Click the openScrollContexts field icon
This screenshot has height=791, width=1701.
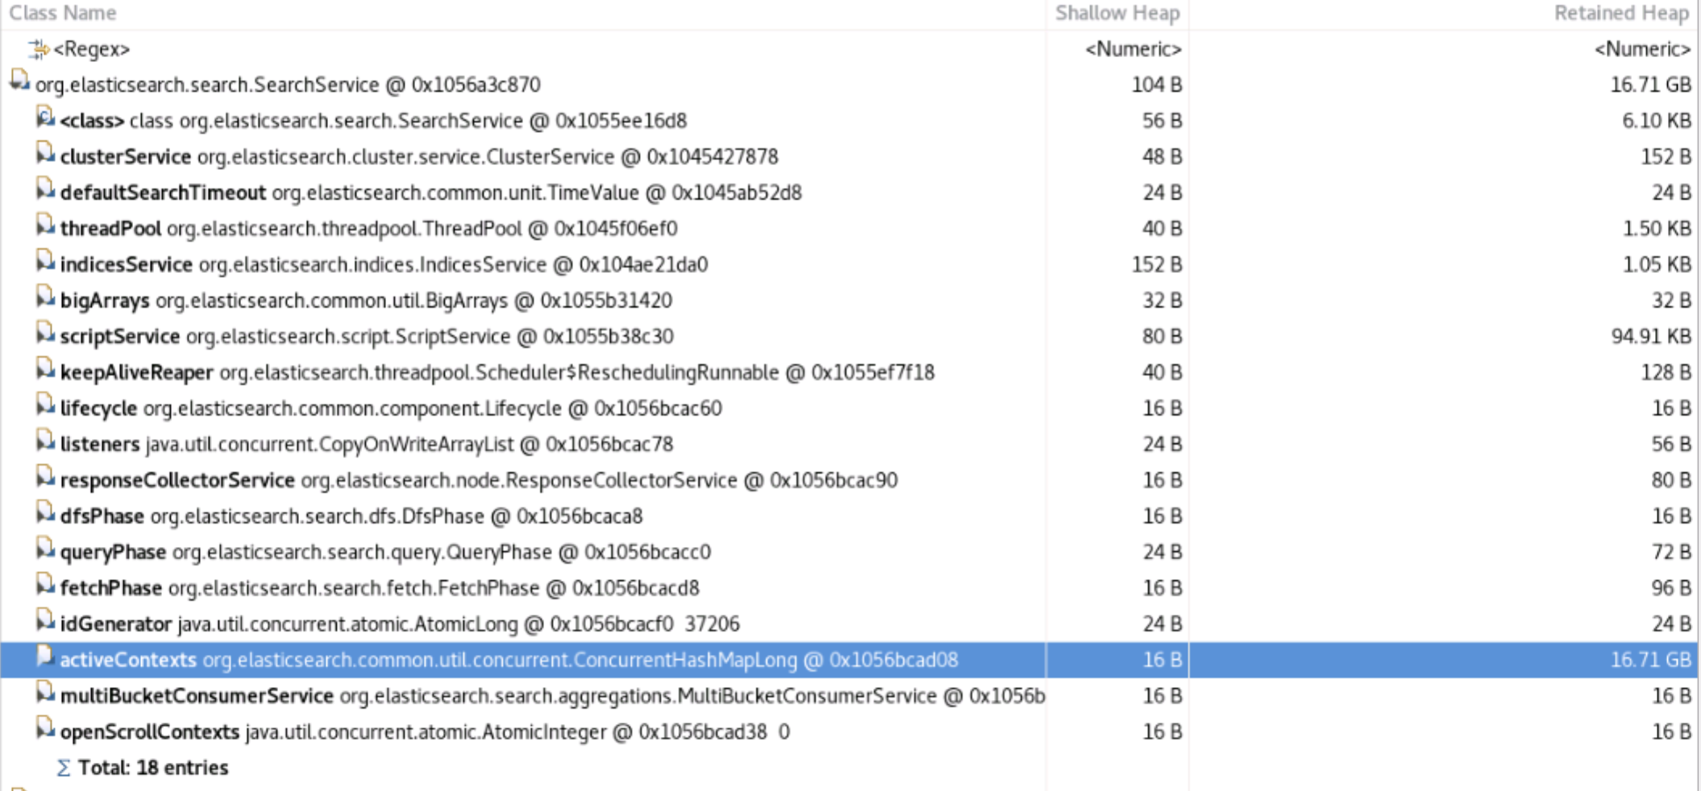[x=45, y=728]
